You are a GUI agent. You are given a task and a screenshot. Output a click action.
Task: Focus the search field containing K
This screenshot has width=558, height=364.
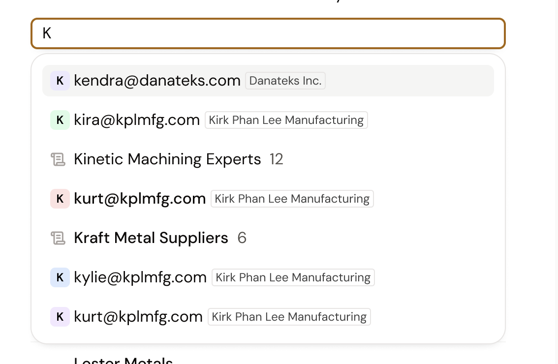point(268,33)
